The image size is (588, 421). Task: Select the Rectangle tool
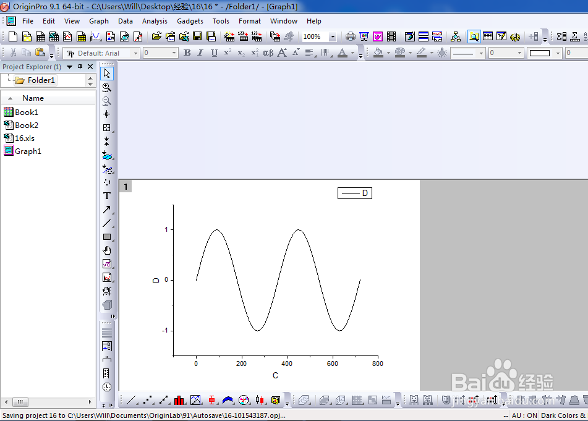coord(107,237)
